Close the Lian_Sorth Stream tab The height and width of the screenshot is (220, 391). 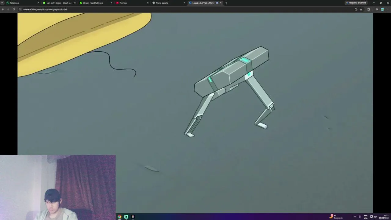pyautogui.click(x=75, y=3)
